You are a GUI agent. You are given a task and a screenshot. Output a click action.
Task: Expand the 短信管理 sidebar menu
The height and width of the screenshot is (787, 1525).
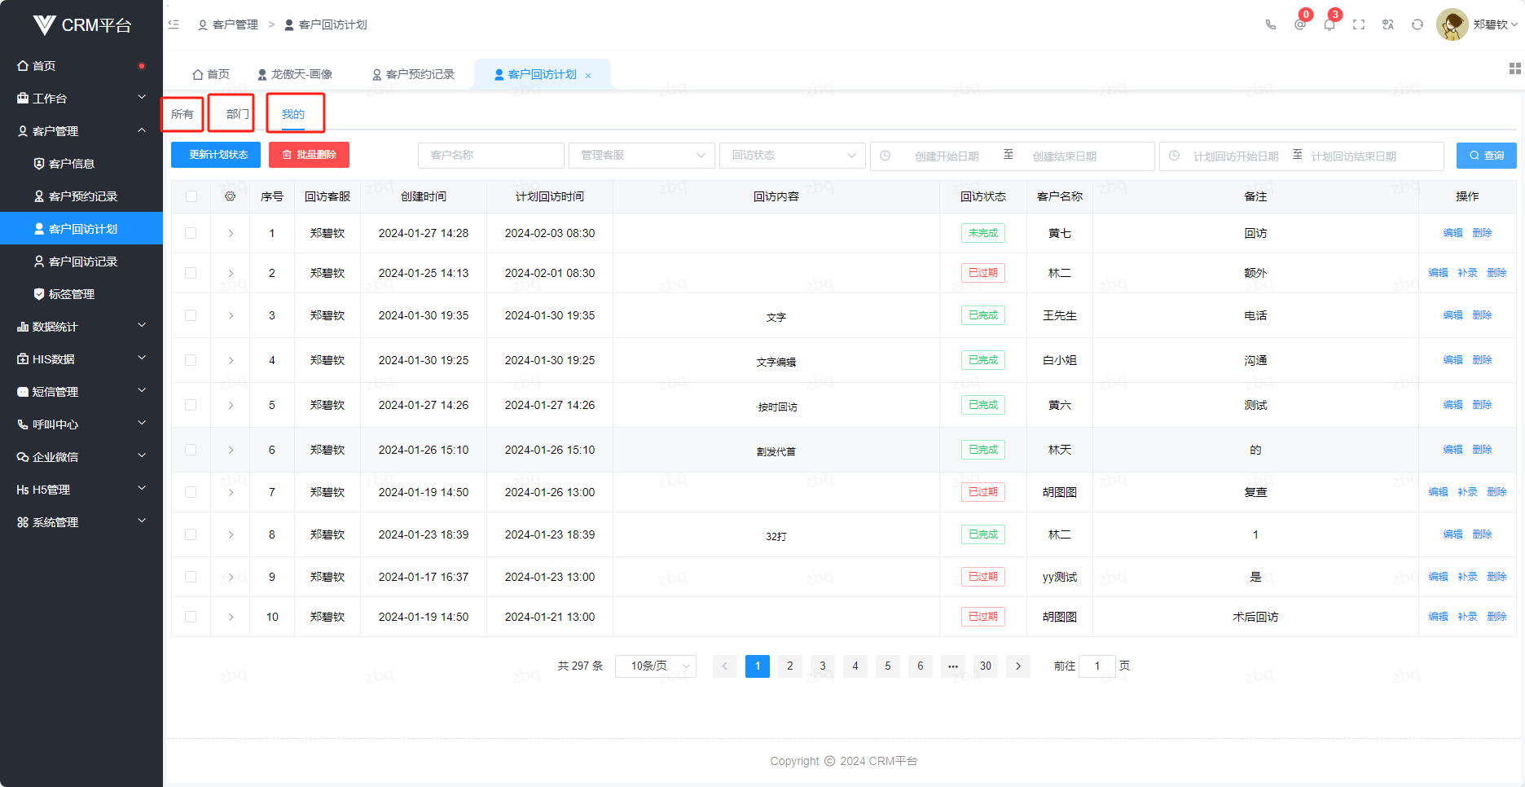coord(81,391)
